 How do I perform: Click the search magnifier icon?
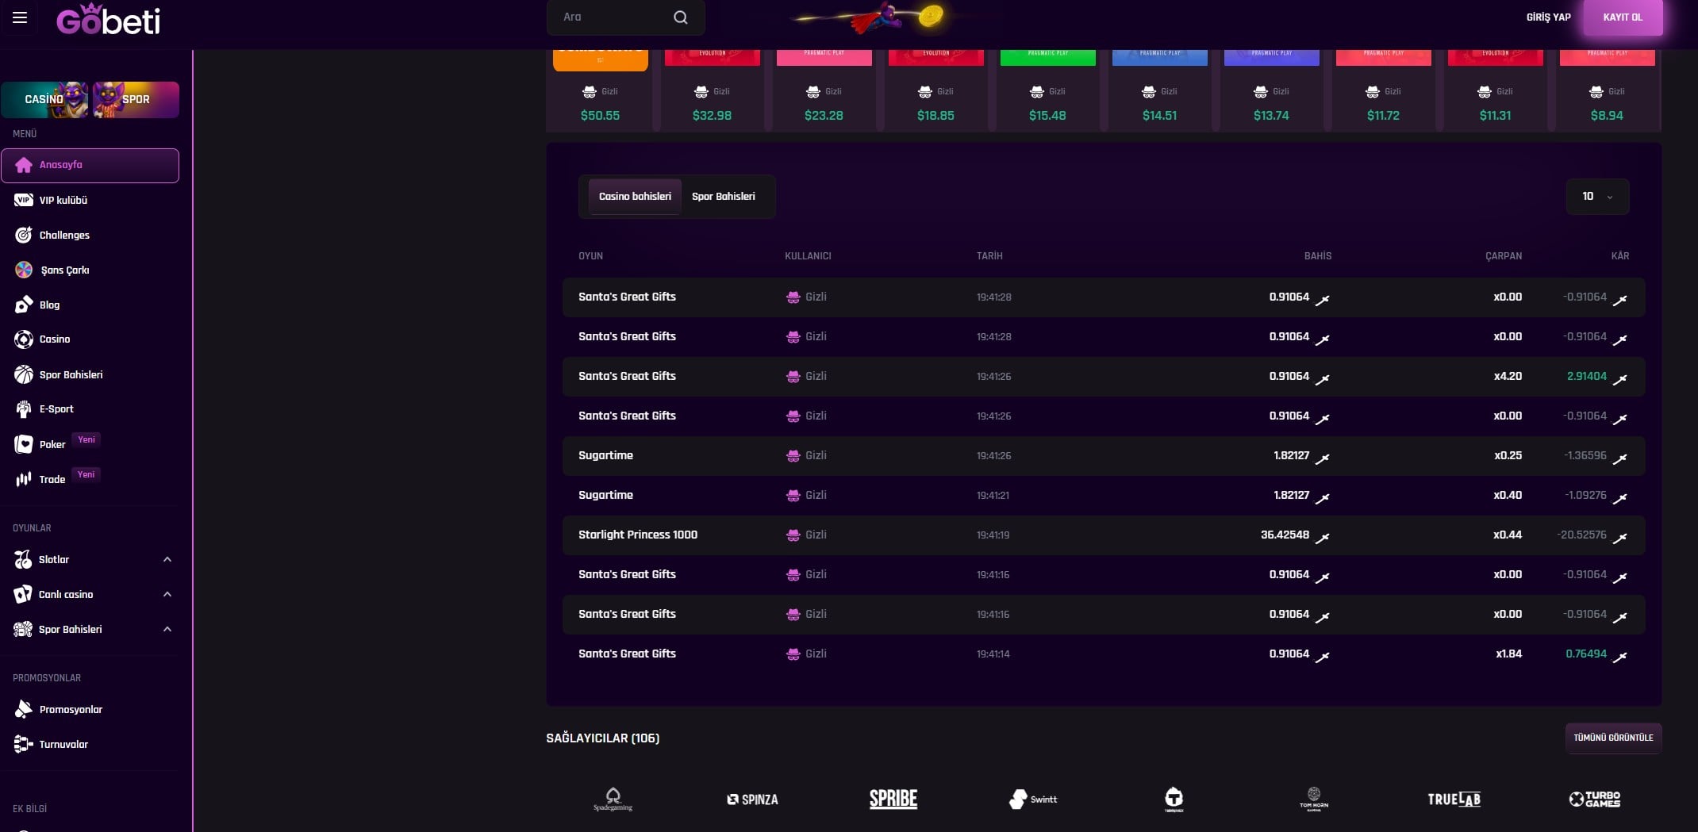[680, 17]
